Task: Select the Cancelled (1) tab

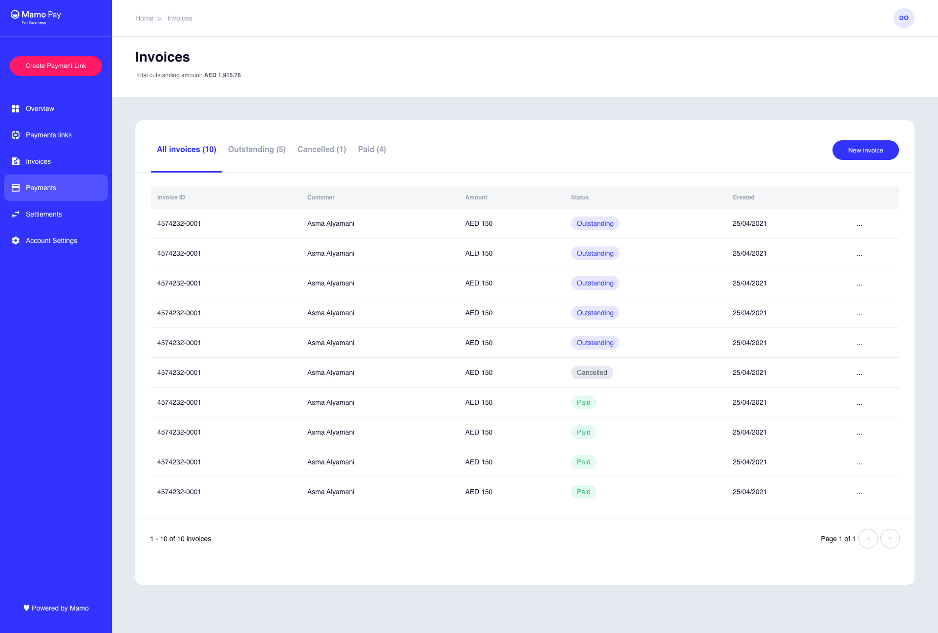Action: point(321,150)
